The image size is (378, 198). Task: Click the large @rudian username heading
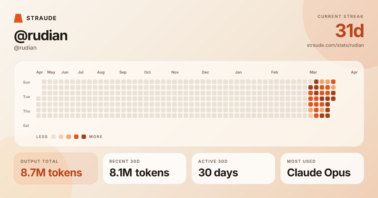pos(41,36)
